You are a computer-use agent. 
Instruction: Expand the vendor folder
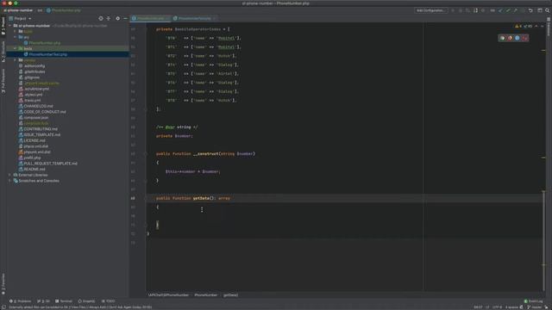coord(16,60)
